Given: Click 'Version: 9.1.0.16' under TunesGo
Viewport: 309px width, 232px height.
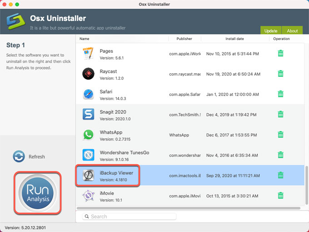Looking at the screenshot, I should (x=114, y=160).
